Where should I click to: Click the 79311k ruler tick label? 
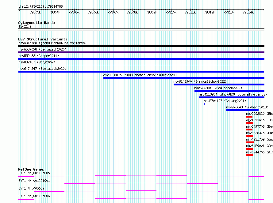tap(190, 12)
